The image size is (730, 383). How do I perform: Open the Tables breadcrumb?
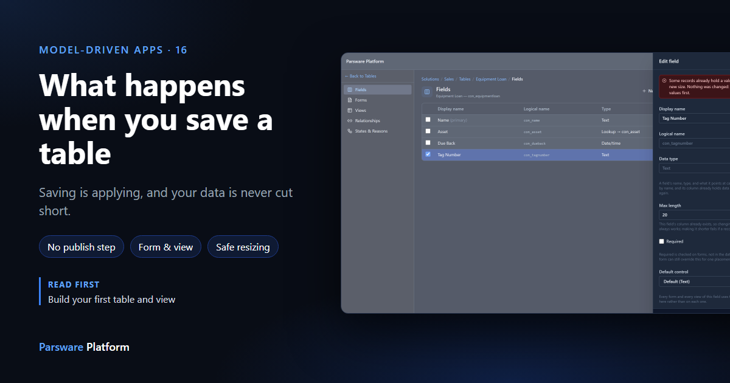tap(465, 79)
